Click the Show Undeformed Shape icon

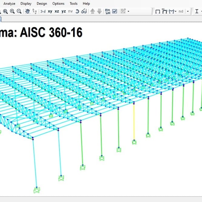[158, 12]
